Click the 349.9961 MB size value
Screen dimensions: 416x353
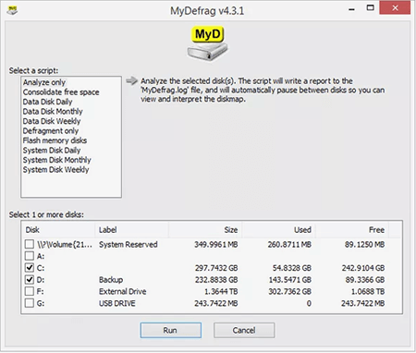click(x=216, y=245)
